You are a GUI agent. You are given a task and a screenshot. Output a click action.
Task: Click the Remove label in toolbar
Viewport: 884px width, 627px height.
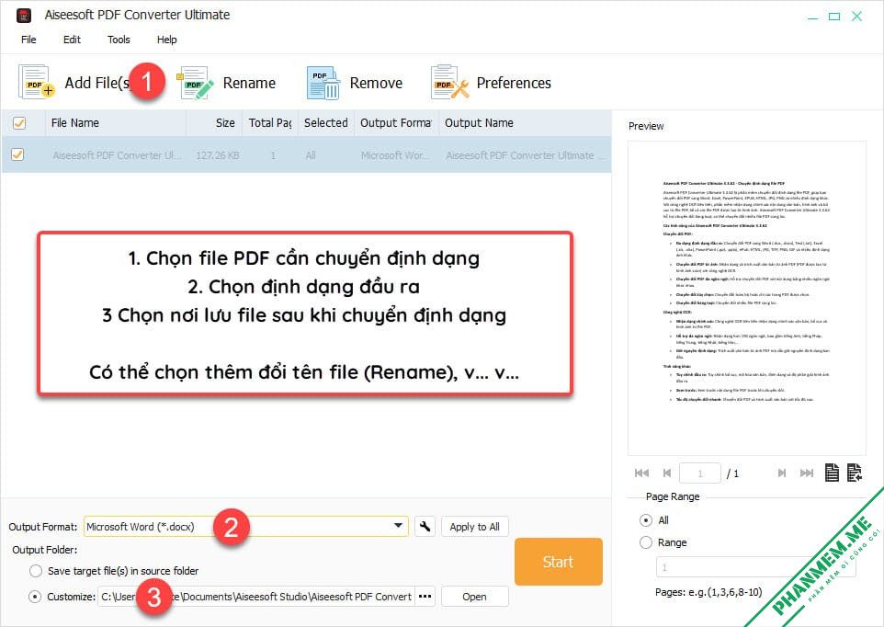tap(376, 83)
